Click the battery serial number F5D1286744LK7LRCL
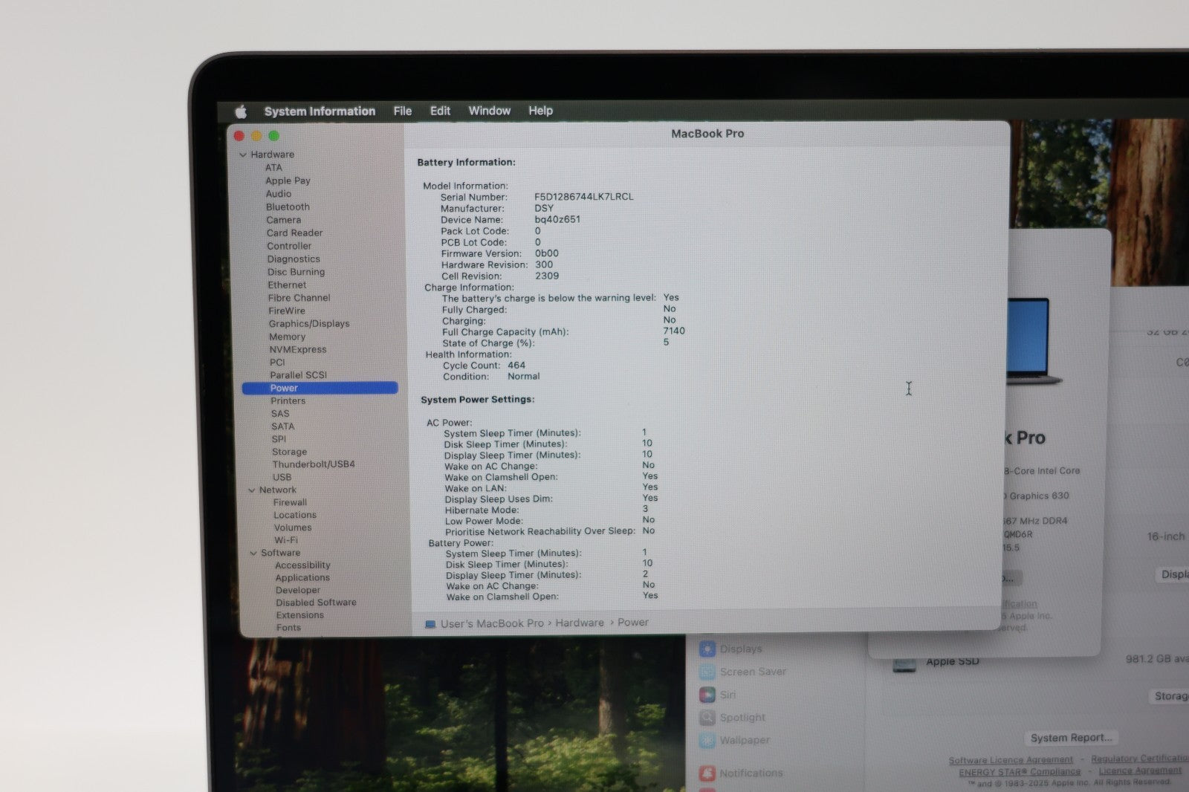Viewport: 1189px width, 792px height. 584,197
